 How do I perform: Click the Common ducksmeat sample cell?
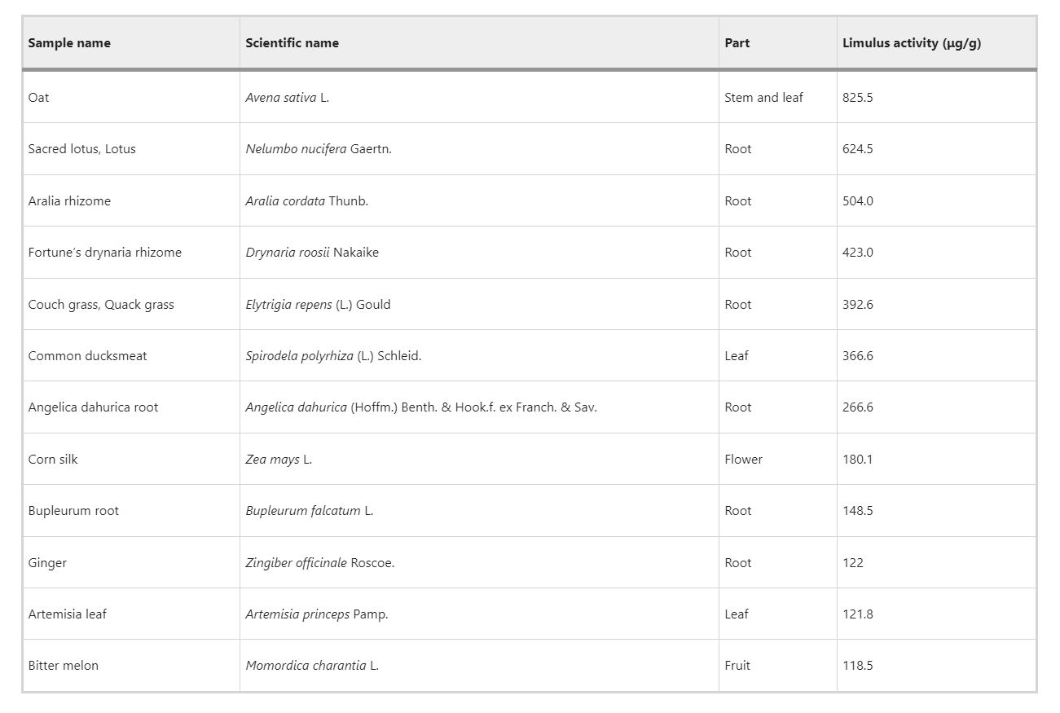click(87, 356)
